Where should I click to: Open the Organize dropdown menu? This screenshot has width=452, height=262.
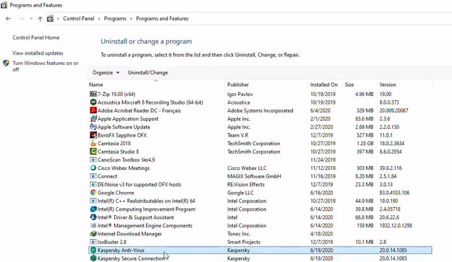[106, 73]
